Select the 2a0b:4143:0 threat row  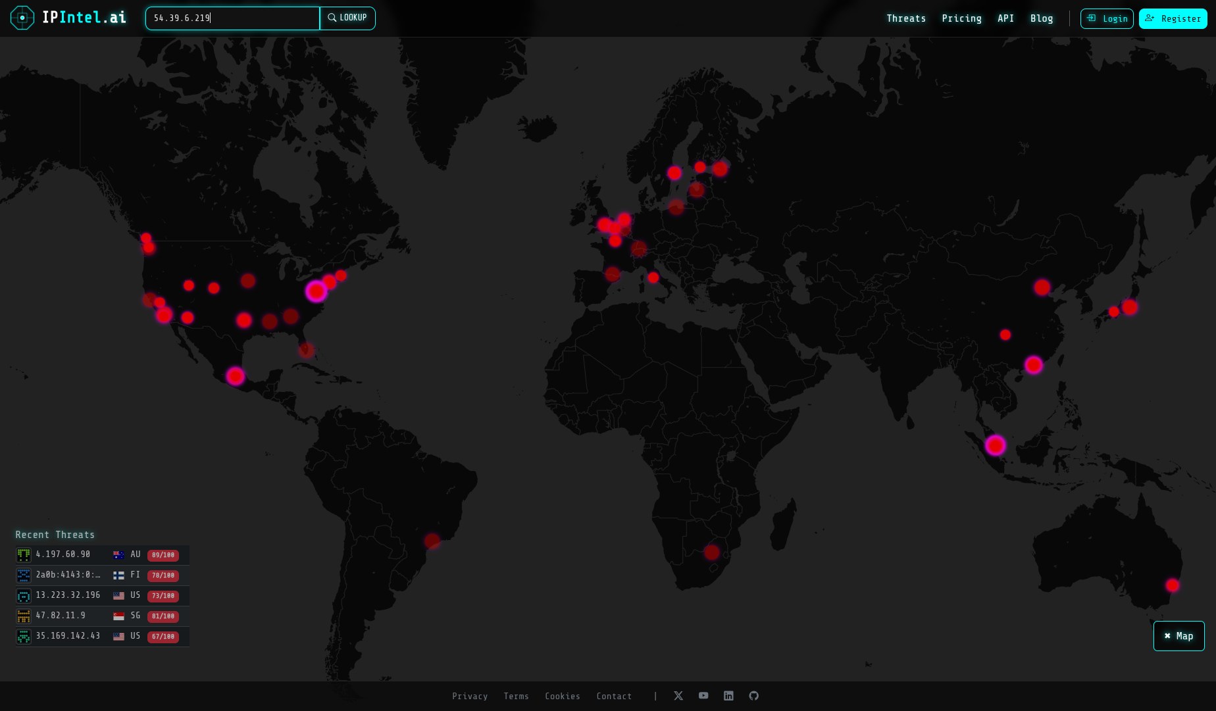pos(103,576)
